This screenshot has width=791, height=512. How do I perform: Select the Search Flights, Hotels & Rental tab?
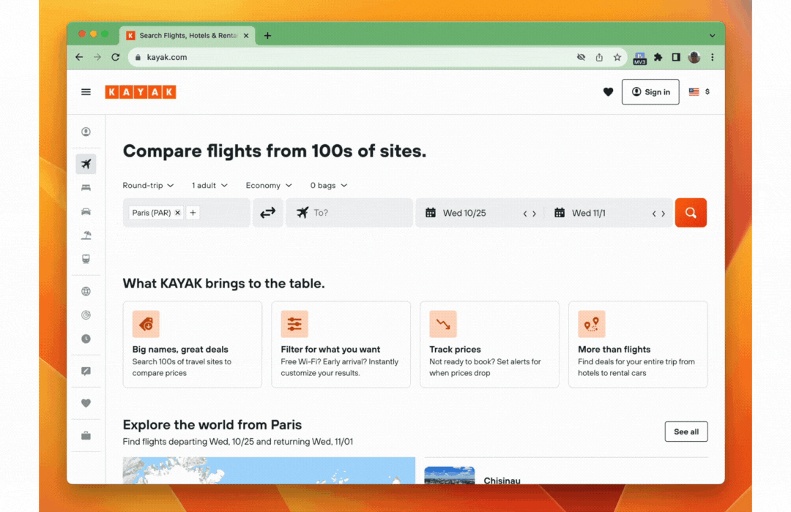tap(187, 35)
